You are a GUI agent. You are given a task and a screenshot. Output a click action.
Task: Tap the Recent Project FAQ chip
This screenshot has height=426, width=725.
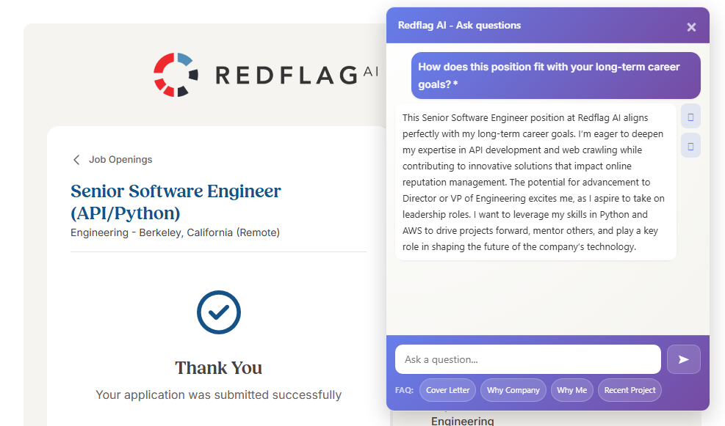(630, 390)
